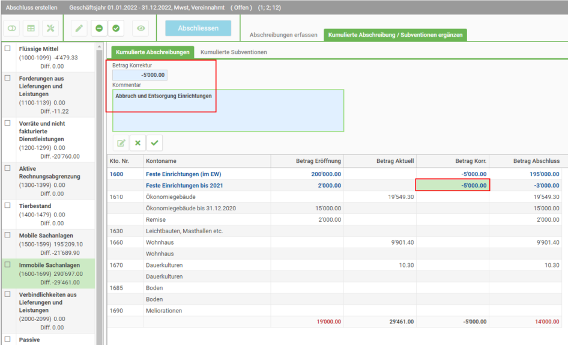The image size is (568, 345).
Task: Click the Betrag Korrektur input field
Action: pyautogui.click(x=140, y=75)
